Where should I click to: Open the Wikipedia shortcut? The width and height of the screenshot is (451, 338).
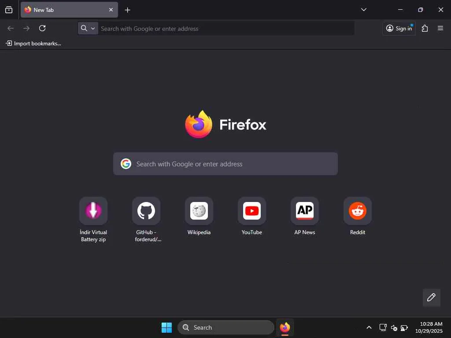coord(199,216)
